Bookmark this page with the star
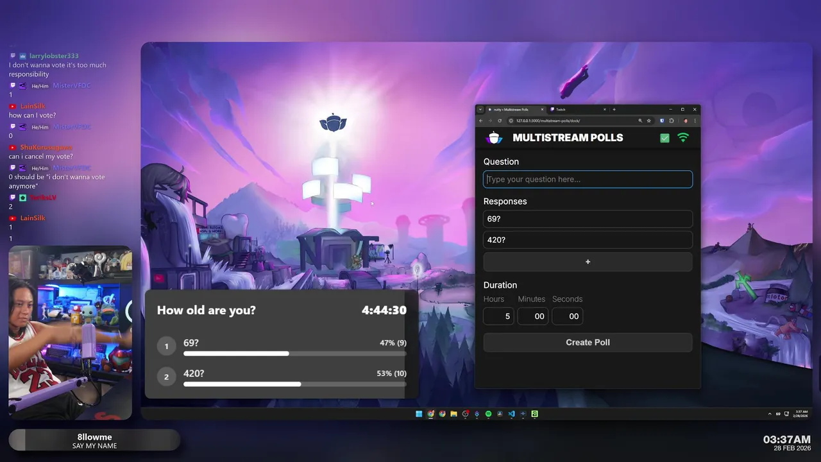Viewport: 821px width, 462px height. (648, 121)
